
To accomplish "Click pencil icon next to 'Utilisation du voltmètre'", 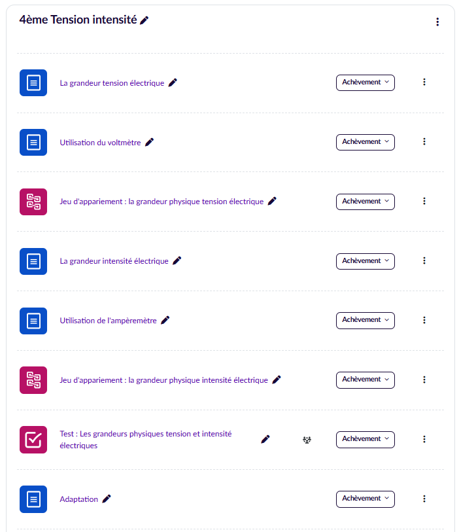I will (150, 142).
